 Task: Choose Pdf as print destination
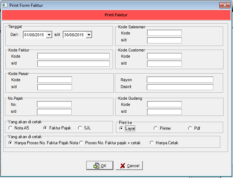point(190,128)
